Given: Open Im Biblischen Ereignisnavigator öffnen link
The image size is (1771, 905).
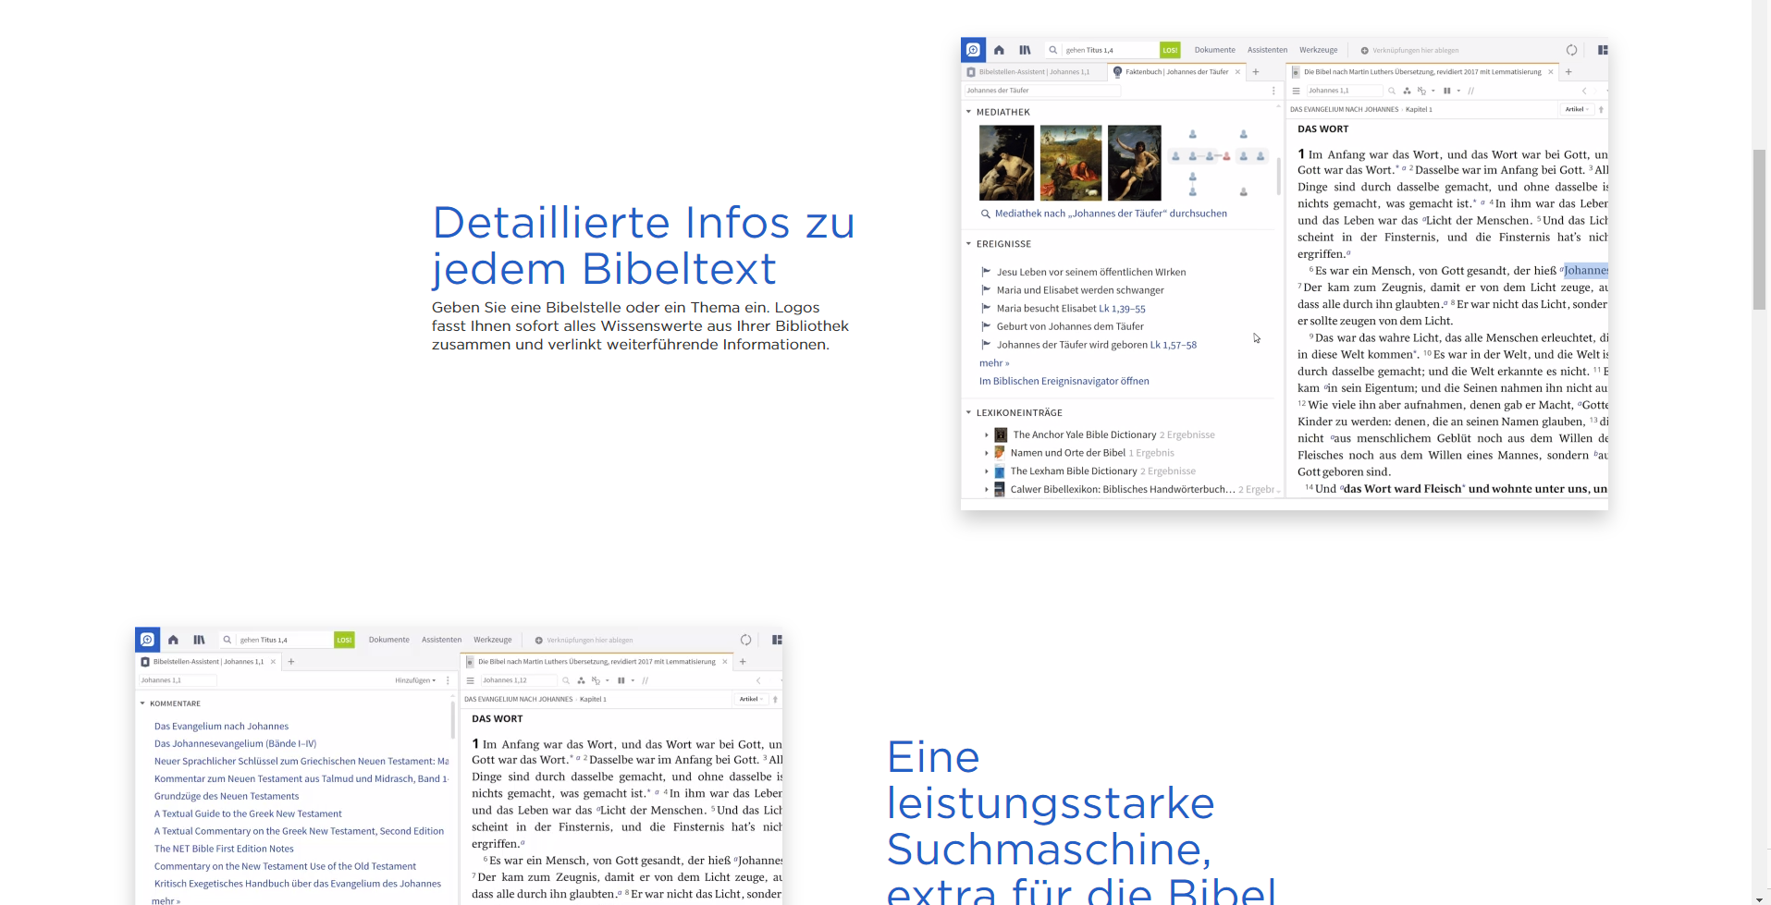Looking at the screenshot, I should [1064, 381].
